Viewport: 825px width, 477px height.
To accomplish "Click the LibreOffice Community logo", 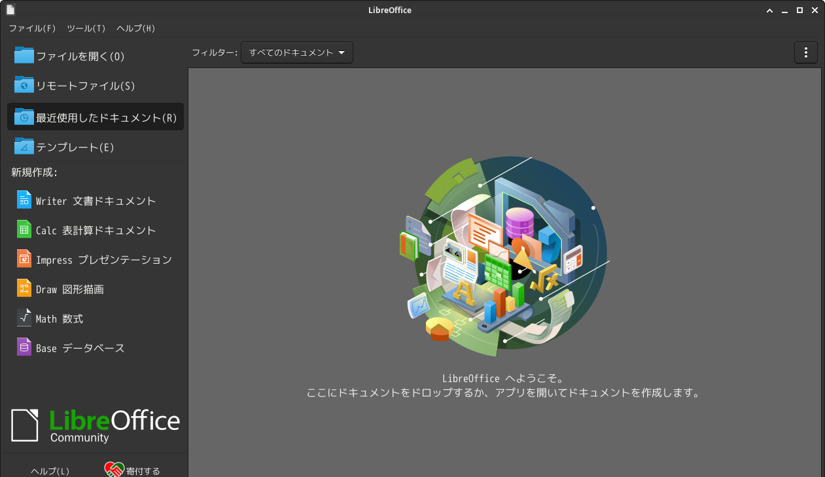I will coord(95,424).
